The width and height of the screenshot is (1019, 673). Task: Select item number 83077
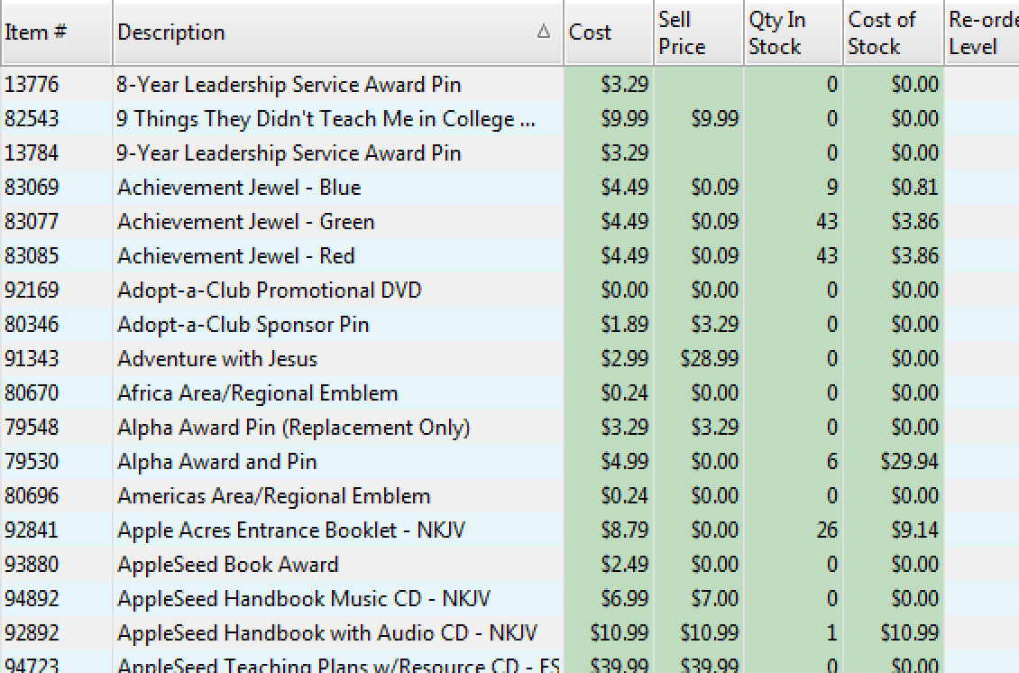point(32,222)
